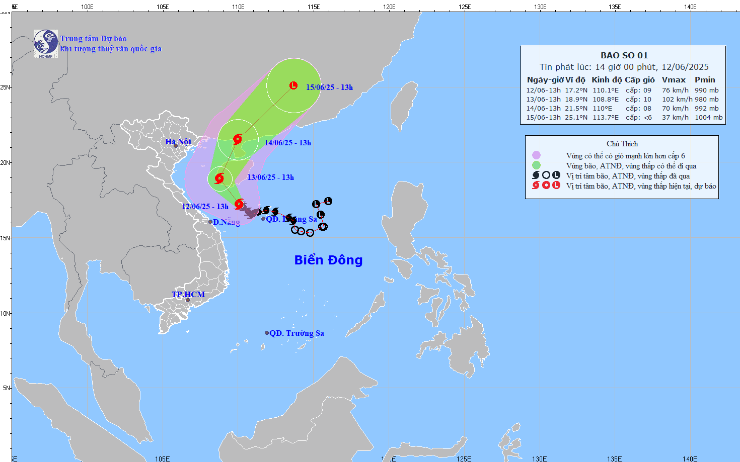Click the red storm symbol beside 14/06/25 - 13h
The image size is (740, 462).
(238, 139)
